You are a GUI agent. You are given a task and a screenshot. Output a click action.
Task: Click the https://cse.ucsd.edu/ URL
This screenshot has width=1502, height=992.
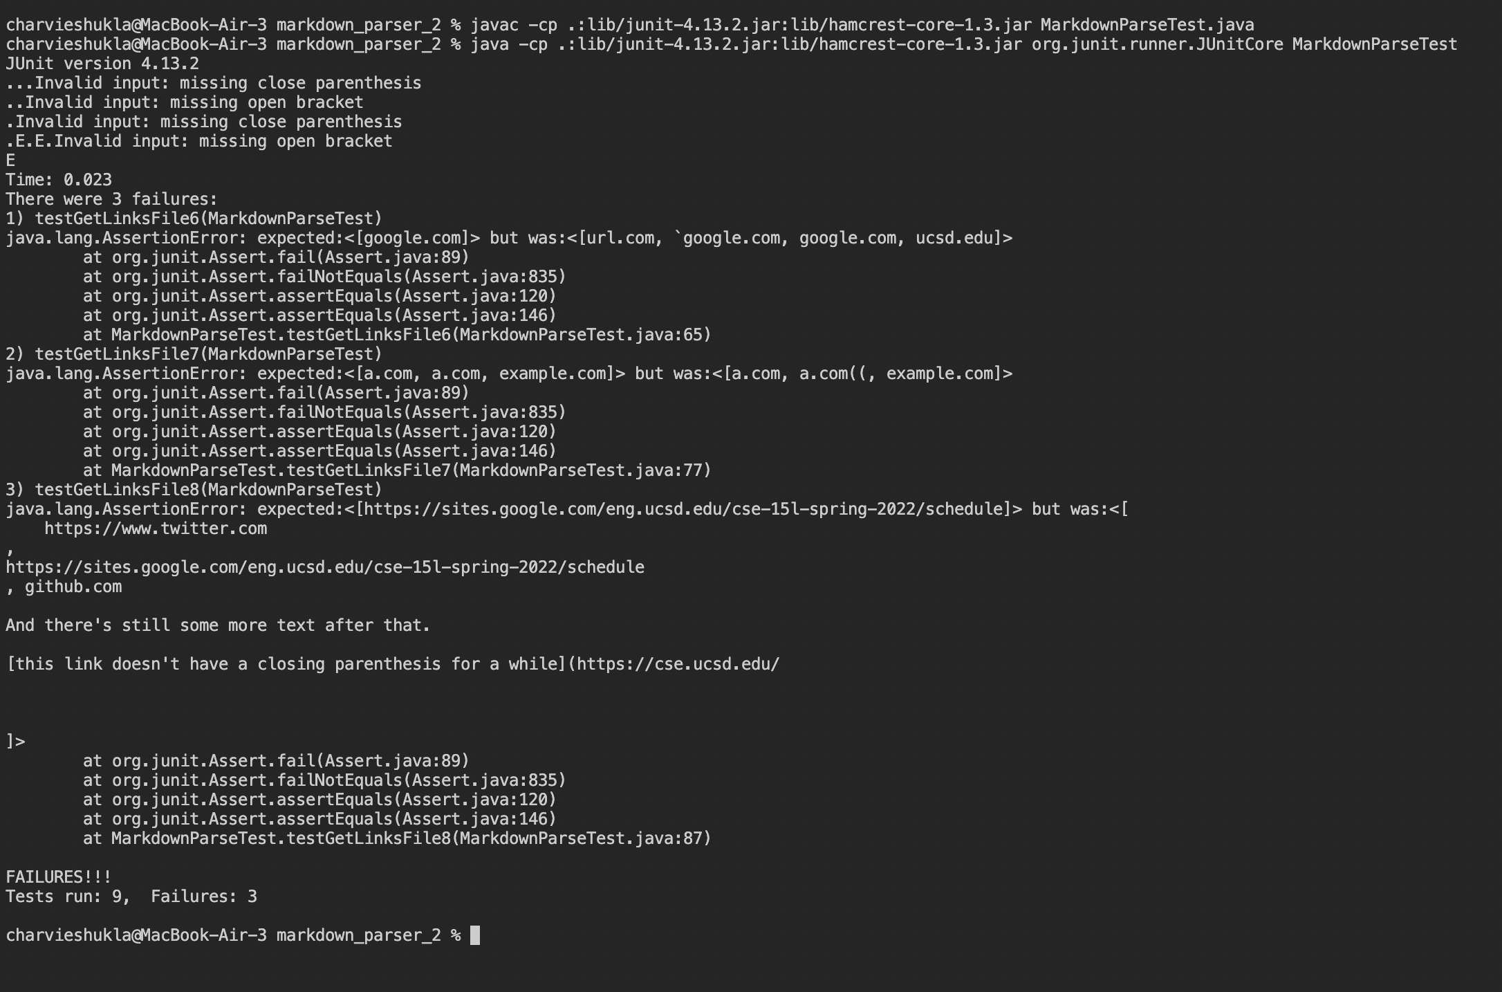click(678, 665)
